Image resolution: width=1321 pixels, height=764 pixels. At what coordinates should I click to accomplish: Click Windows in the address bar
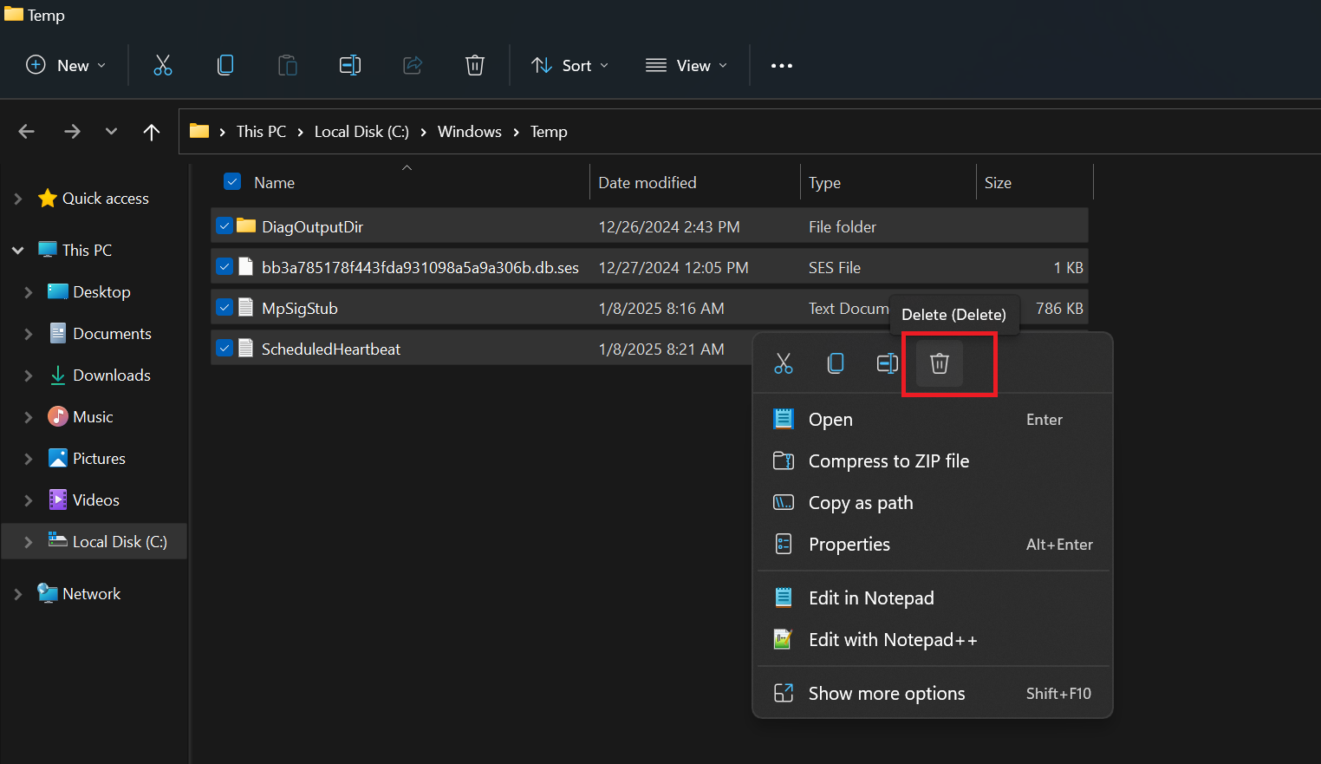coord(469,132)
